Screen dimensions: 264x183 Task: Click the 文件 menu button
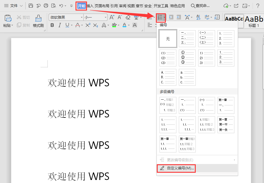[x=14, y=6]
